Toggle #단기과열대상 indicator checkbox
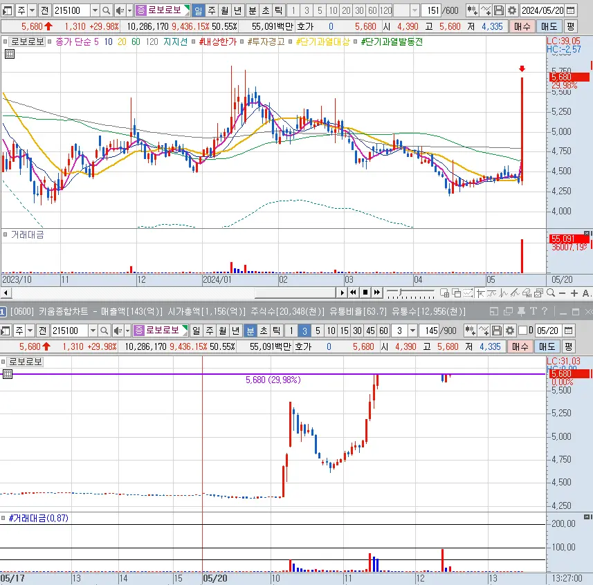The image size is (593, 585). coord(291,41)
